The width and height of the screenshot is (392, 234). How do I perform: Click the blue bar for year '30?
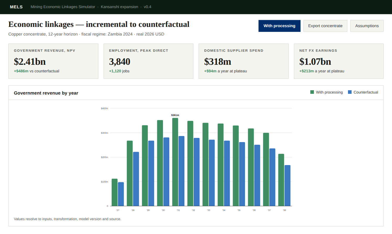click(166, 172)
